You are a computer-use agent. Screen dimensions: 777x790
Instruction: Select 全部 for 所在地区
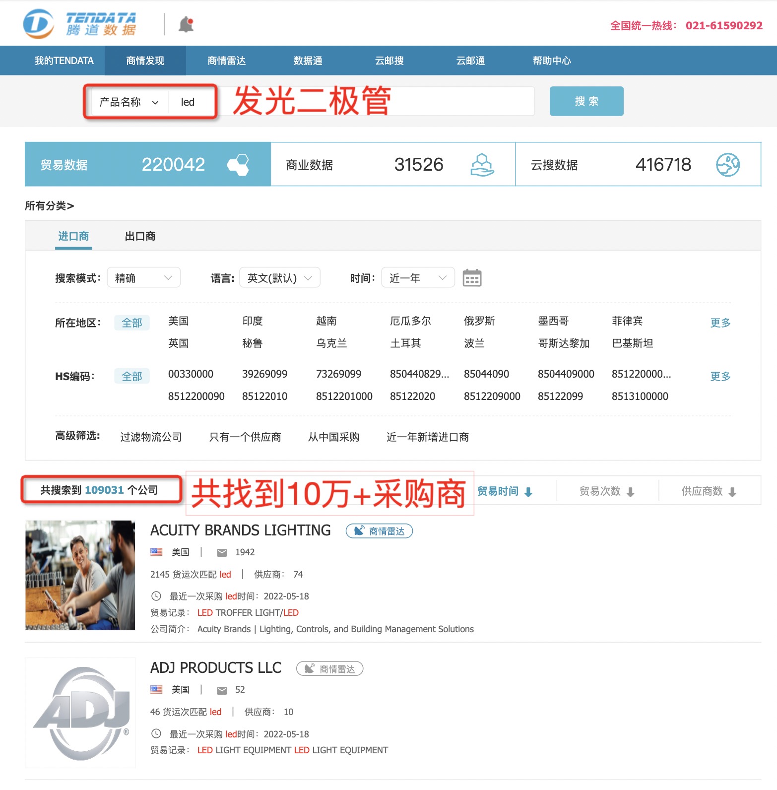(x=132, y=323)
